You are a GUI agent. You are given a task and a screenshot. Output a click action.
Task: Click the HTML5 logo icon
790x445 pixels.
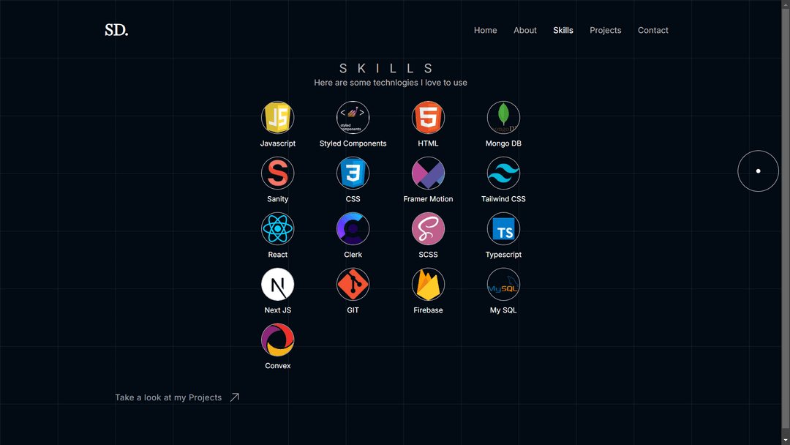(x=428, y=117)
